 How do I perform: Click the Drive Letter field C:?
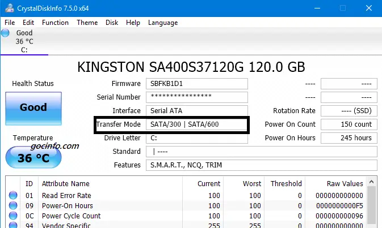point(197,138)
